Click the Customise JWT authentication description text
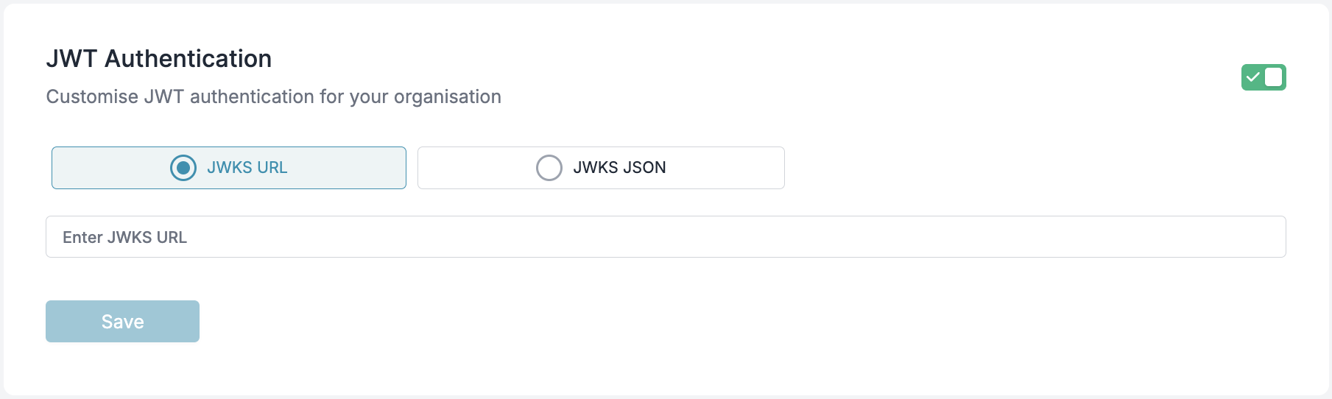 (x=274, y=96)
